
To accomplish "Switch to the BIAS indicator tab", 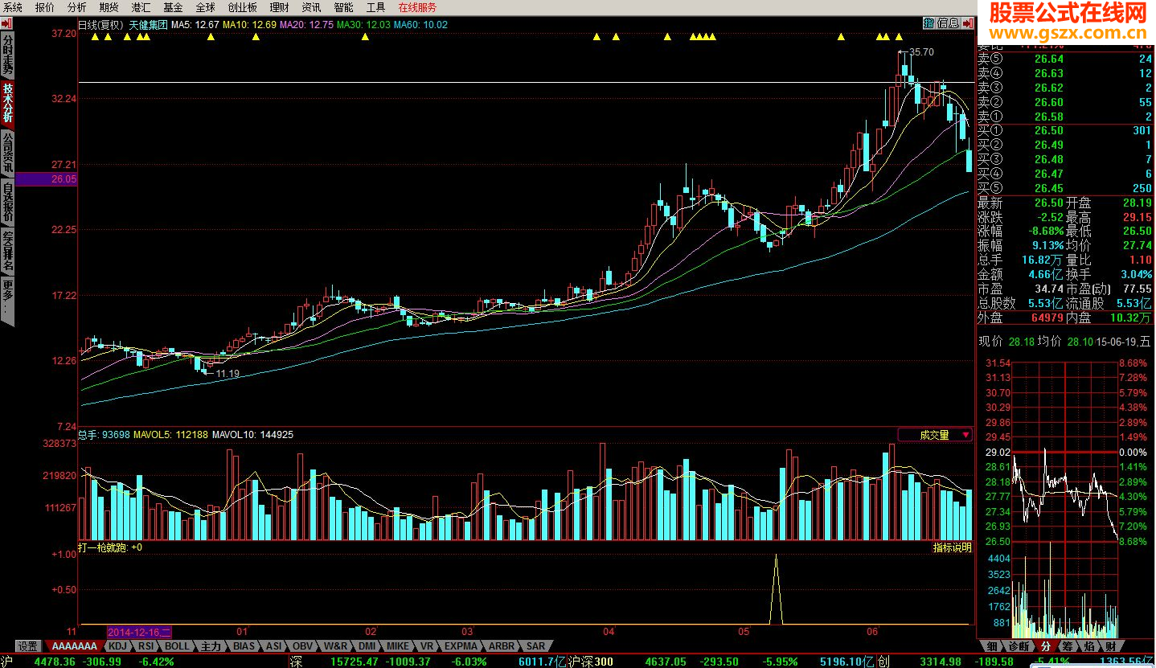I will pyautogui.click(x=244, y=646).
